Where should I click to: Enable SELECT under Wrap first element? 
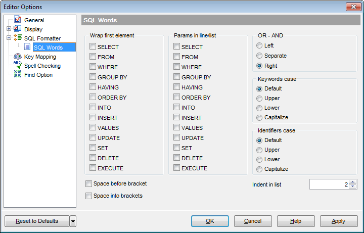(93, 46)
